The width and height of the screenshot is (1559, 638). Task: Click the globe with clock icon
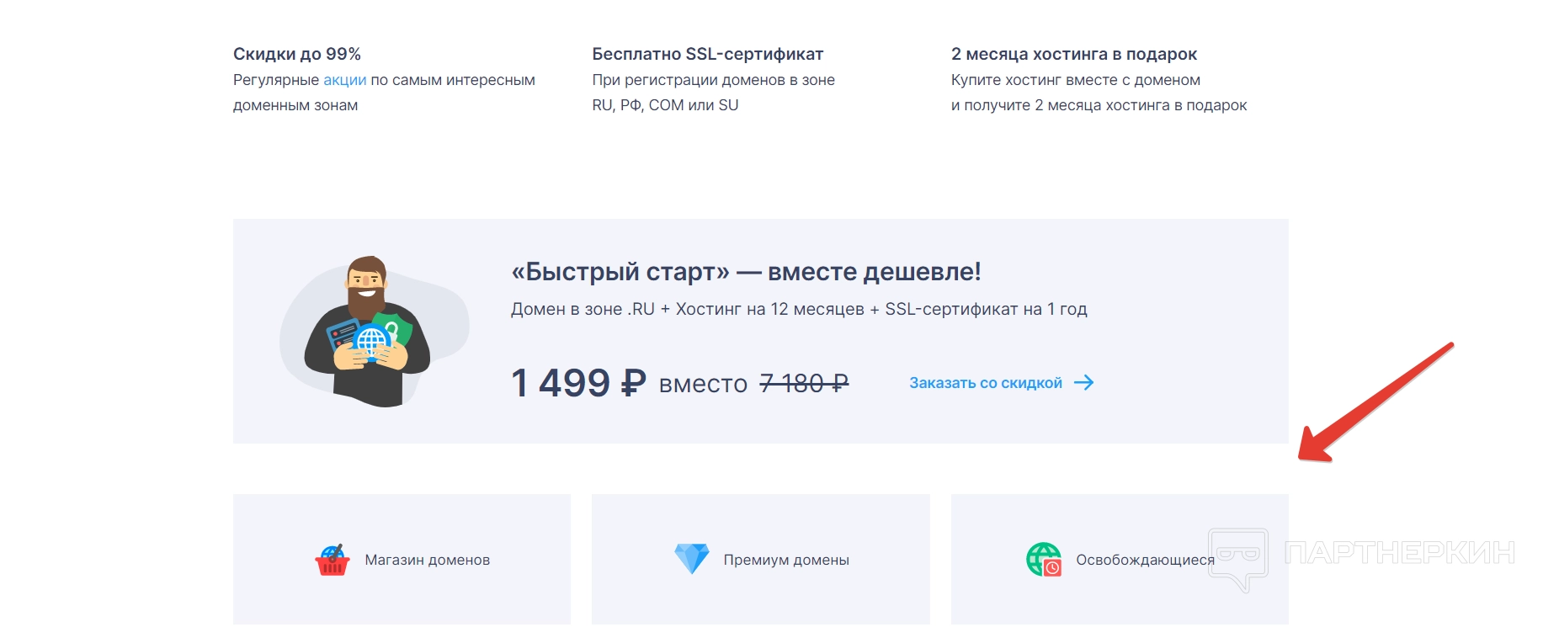[x=1044, y=560]
